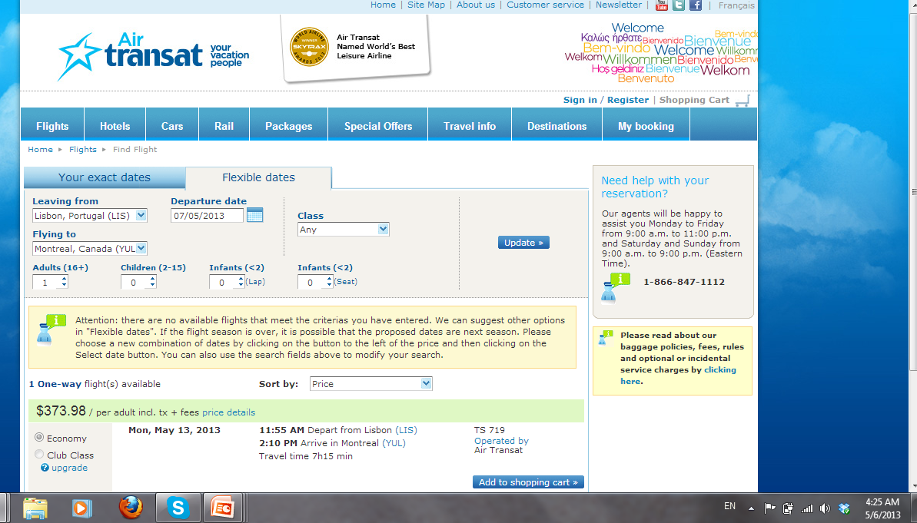Select the Club Class fare option

point(39,455)
